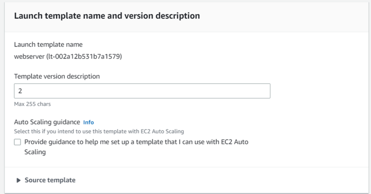Tick the EC2 Auto Scaling guidance checkbox
The width and height of the screenshot is (371, 194).
click(18, 142)
